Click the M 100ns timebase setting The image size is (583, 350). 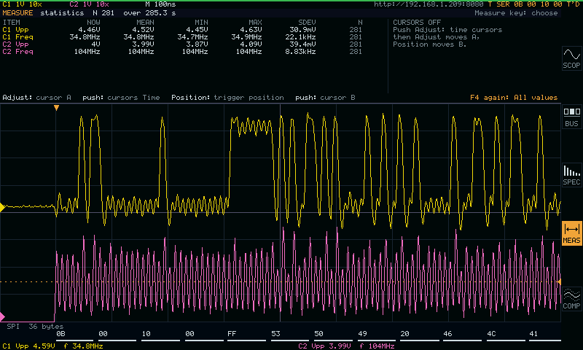[x=160, y=4]
